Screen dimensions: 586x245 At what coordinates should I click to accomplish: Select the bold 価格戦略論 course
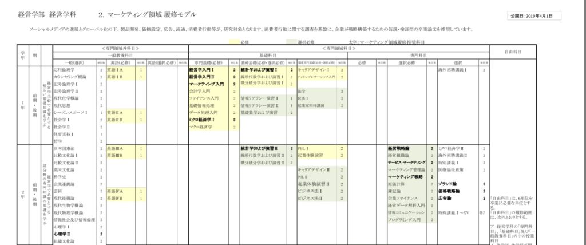[x=449, y=191]
